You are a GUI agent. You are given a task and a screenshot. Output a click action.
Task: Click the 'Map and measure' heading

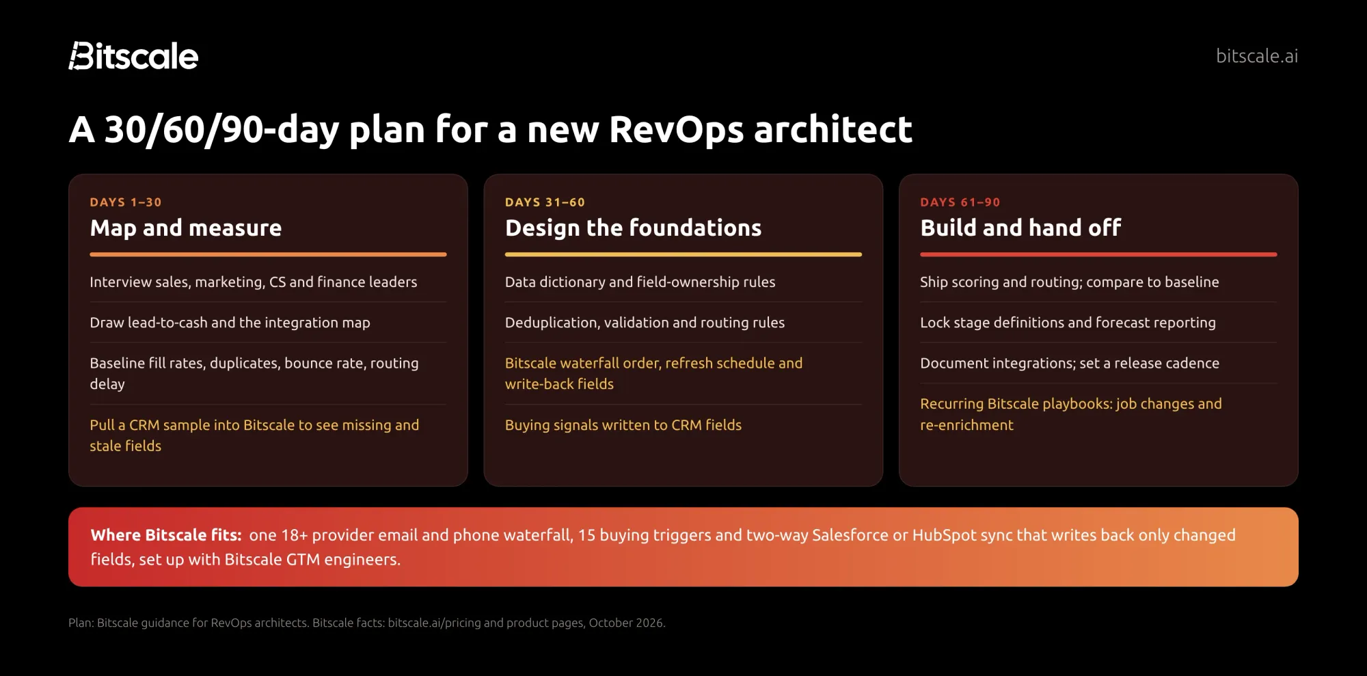click(186, 228)
